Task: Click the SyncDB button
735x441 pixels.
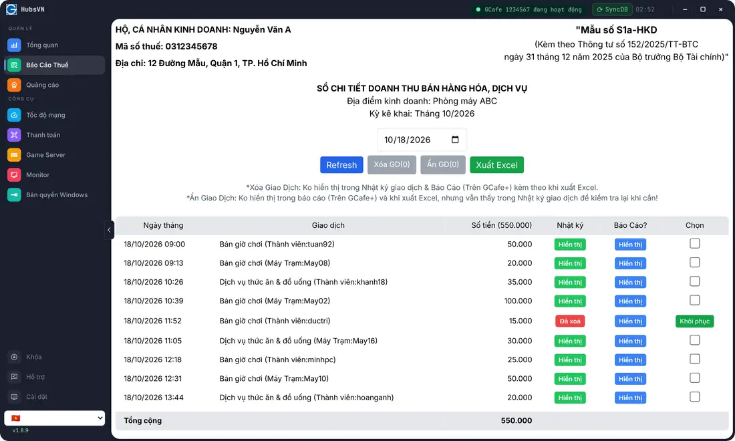Action: click(x=612, y=9)
